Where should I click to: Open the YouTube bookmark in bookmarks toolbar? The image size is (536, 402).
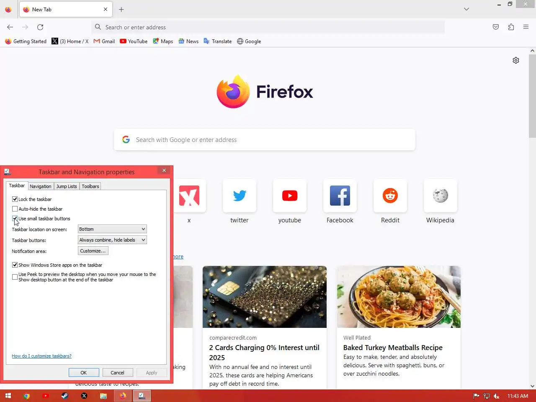134,41
